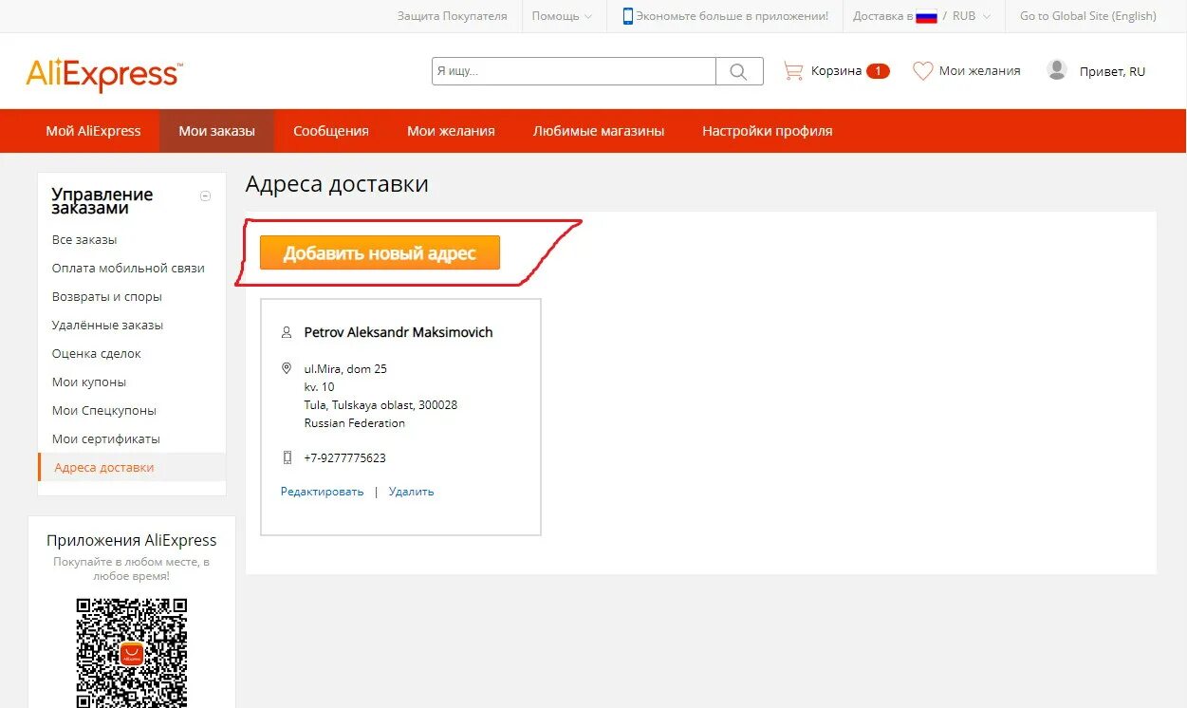Click Привет, RU greeting
The width and height of the screenshot is (1187, 708).
click(1112, 71)
